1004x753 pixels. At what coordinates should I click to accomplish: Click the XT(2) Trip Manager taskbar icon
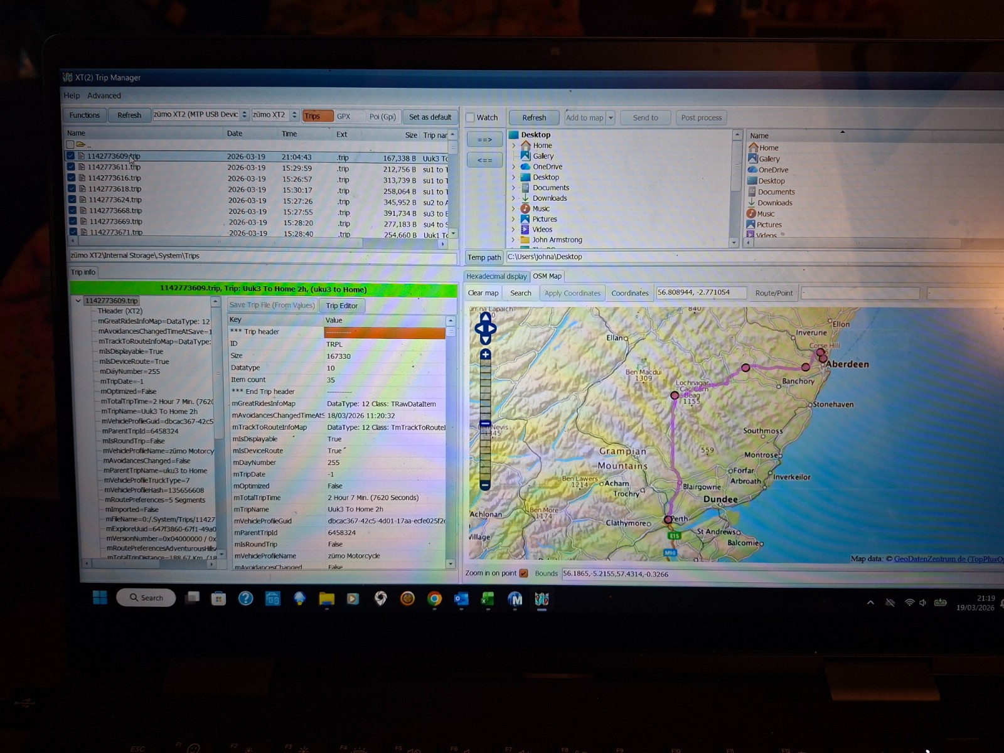coord(542,599)
